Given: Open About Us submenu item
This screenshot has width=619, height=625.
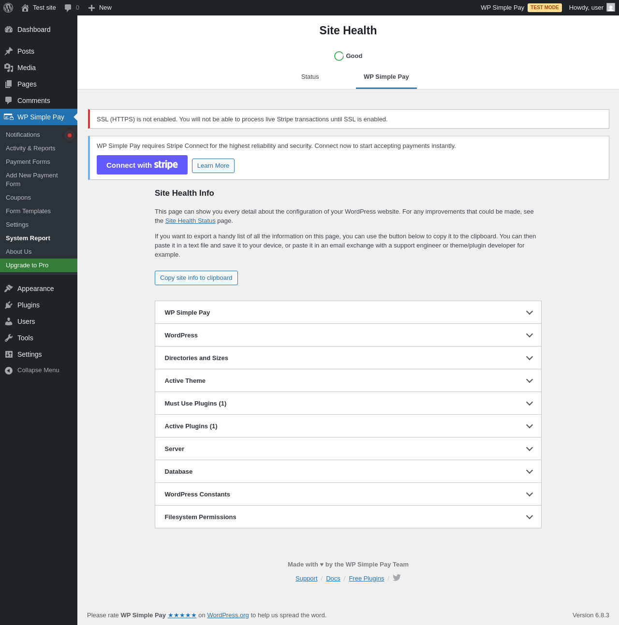Looking at the screenshot, I should (39, 252).
